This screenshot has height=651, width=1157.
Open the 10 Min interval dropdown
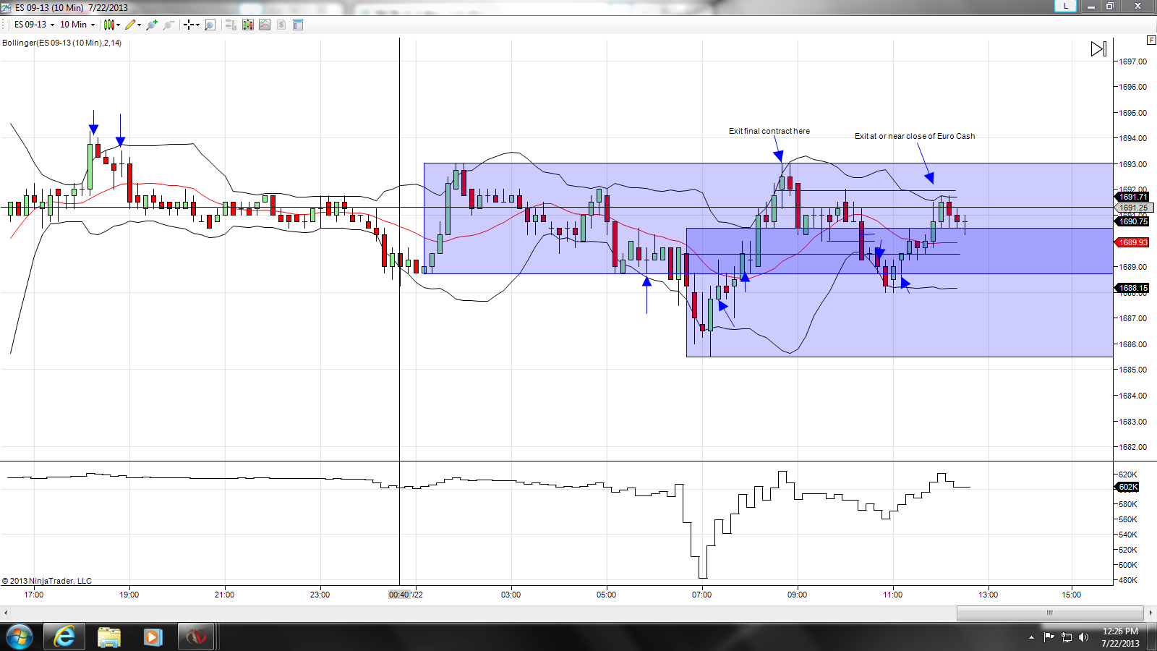point(77,25)
